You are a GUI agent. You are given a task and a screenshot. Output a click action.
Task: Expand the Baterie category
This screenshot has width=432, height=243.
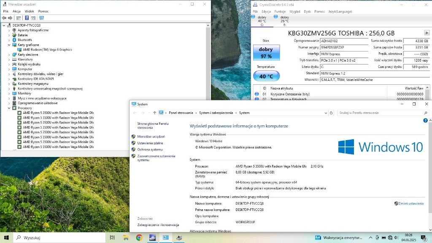9,35
